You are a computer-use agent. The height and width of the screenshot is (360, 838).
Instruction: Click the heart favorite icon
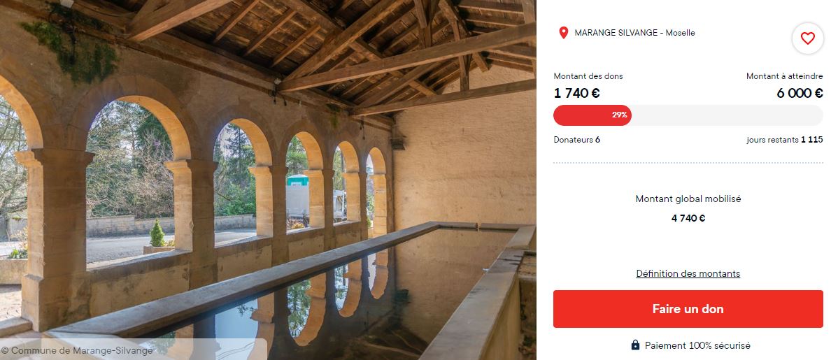point(807,38)
